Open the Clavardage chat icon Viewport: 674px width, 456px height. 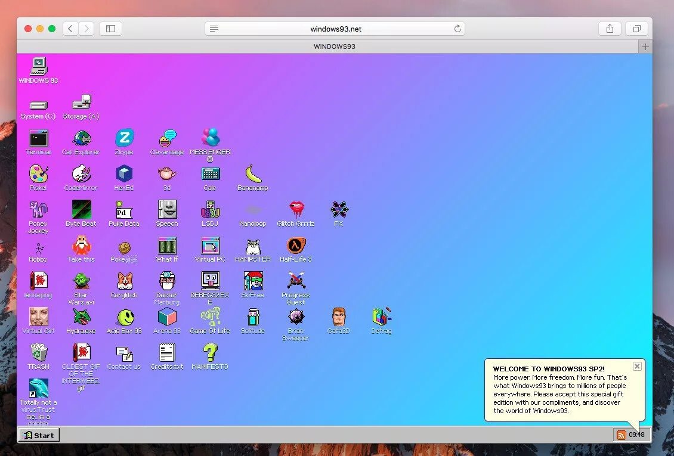[x=167, y=138]
